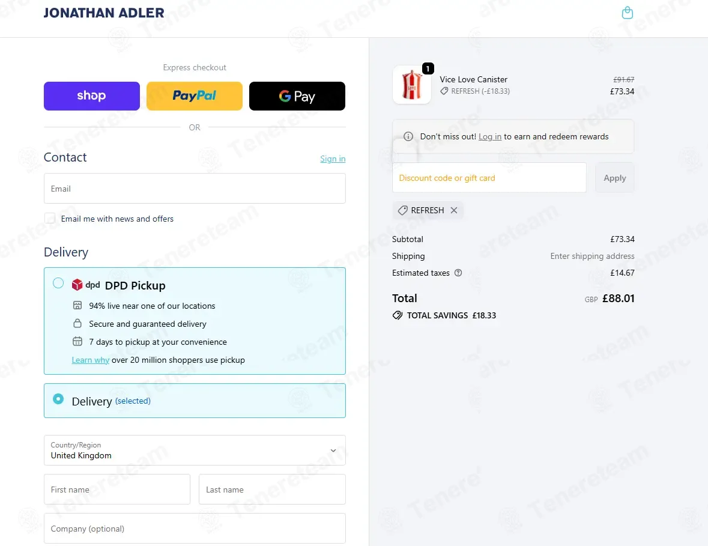Pay with Google Pay button
The width and height of the screenshot is (708, 546).
(297, 96)
